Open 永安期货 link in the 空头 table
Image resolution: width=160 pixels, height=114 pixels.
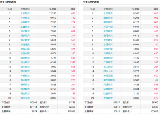click(x=108, y=13)
